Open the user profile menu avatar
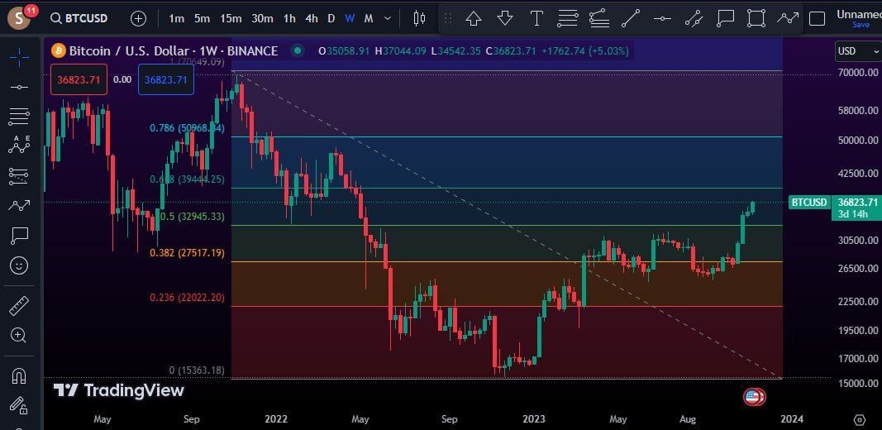 pyautogui.click(x=18, y=17)
